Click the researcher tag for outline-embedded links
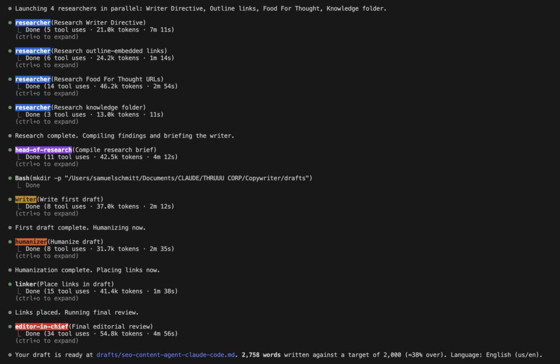Screen dimensions: 560x364 pyautogui.click(x=32, y=51)
